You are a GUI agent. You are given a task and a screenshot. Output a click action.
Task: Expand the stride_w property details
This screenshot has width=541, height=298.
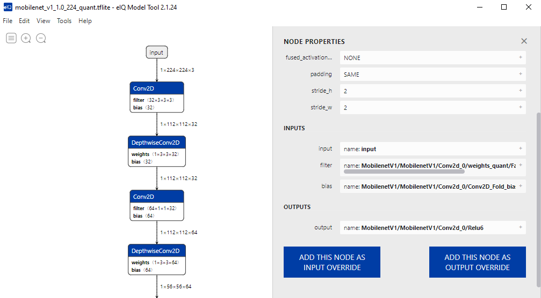click(520, 107)
